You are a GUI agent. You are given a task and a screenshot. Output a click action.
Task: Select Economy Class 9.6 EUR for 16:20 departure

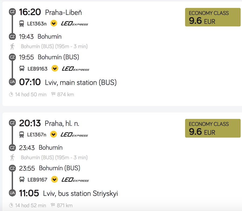tap(213, 17)
